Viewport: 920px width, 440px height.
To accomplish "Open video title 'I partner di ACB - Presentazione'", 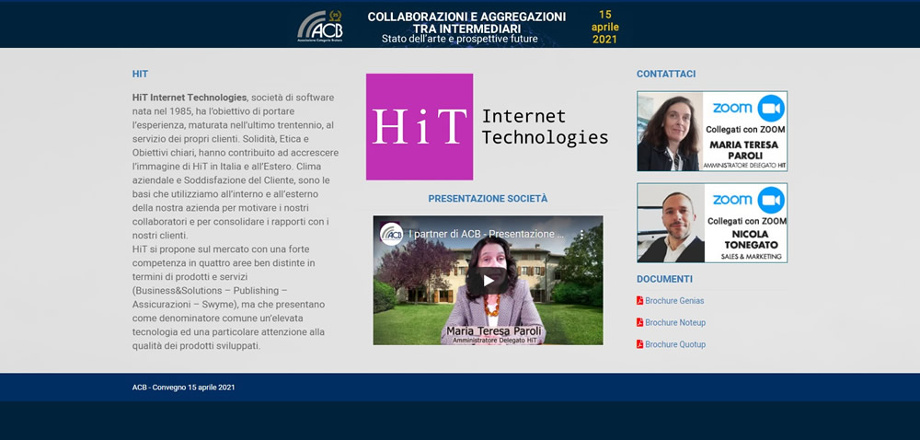I will (x=487, y=234).
